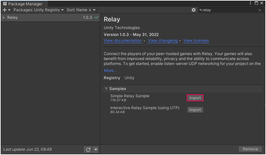Click the refresh package list icon
The height and width of the screenshot is (155, 266).
coord(88,150)
